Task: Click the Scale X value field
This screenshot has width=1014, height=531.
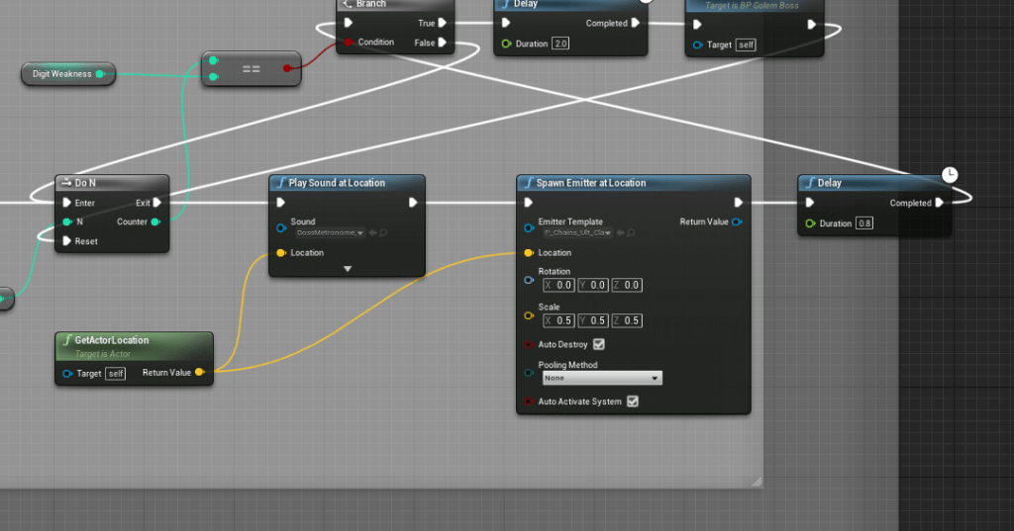Action: [558, 320]
